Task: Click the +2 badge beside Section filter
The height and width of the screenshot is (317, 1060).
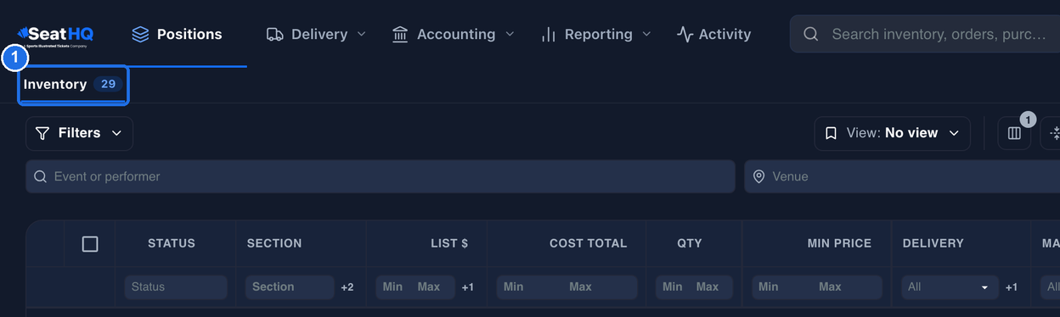Action: pos(347,287)
